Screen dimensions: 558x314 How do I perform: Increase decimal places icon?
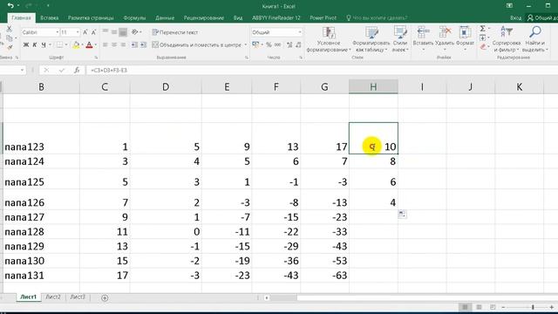click(x=289, y=44)
